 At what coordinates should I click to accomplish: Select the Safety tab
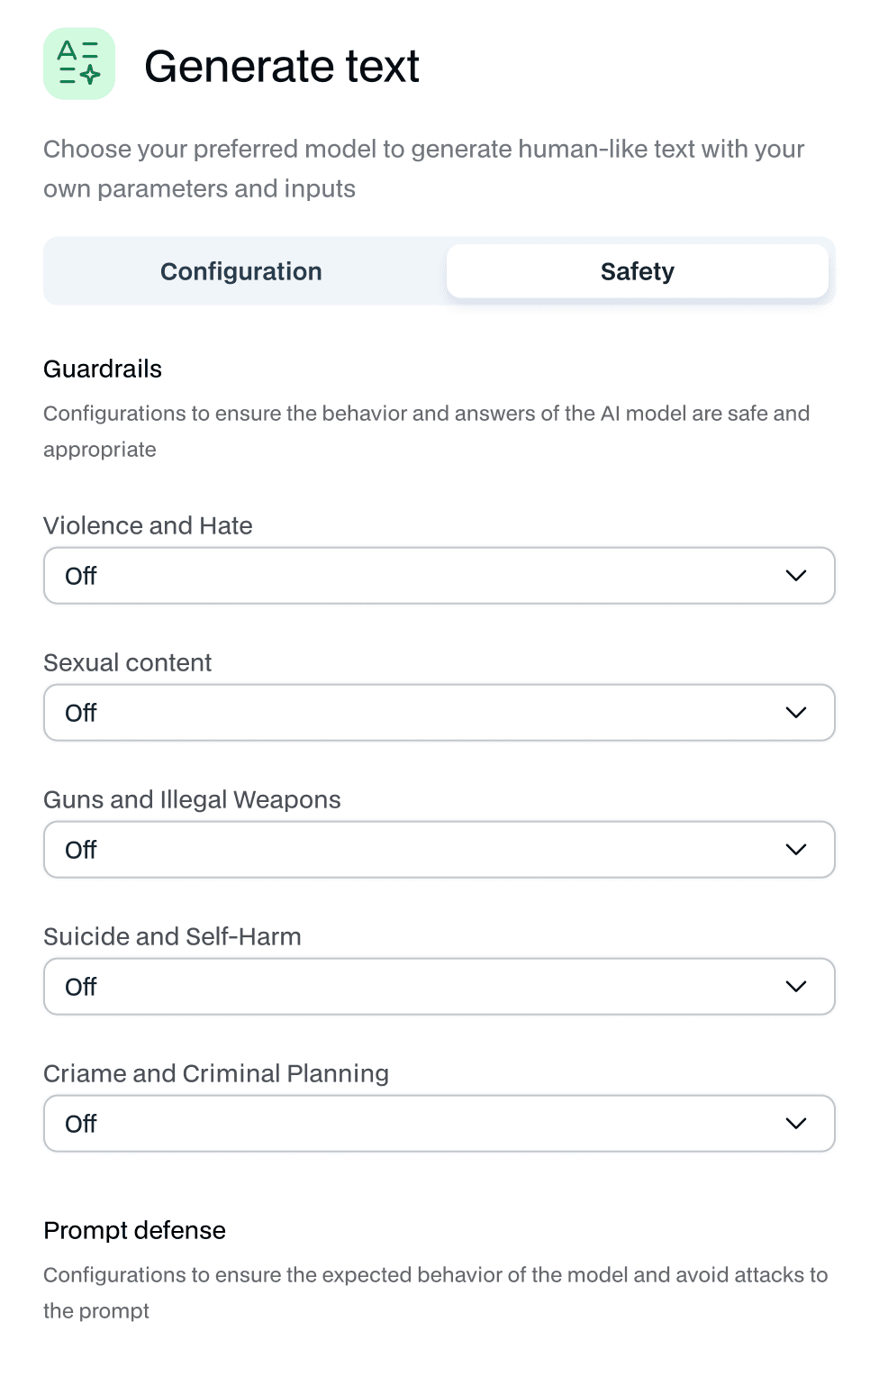pos(638,271)
